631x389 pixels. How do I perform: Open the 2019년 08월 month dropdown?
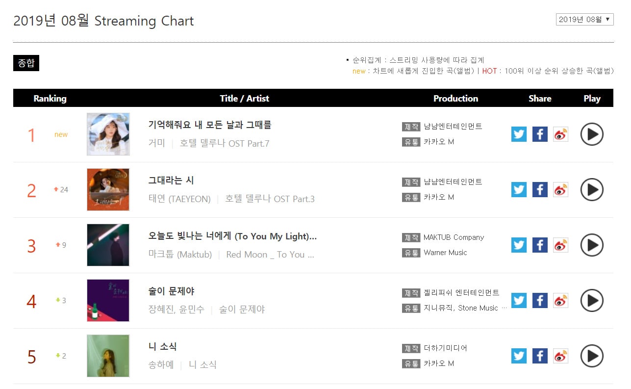click(x=584, y=20)
